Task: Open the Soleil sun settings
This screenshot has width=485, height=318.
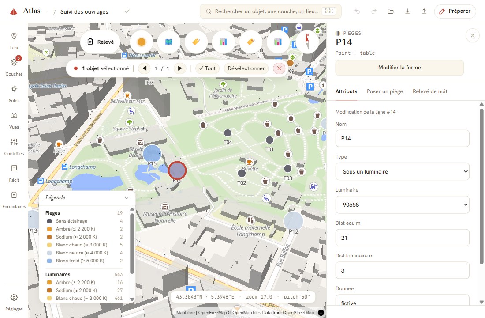Action: [x=14, y=94]
